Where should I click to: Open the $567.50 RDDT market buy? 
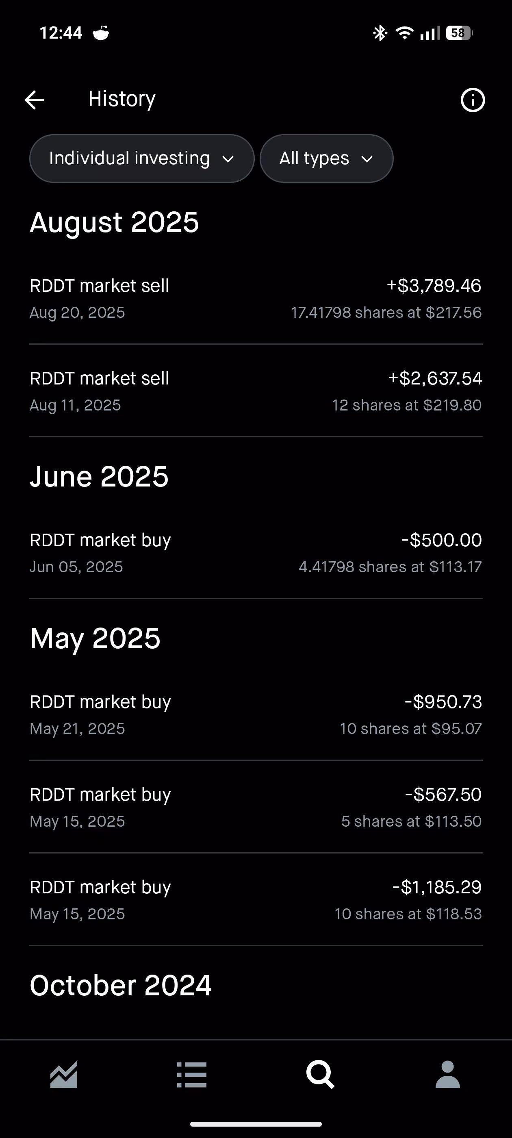[x=256, y=807]
